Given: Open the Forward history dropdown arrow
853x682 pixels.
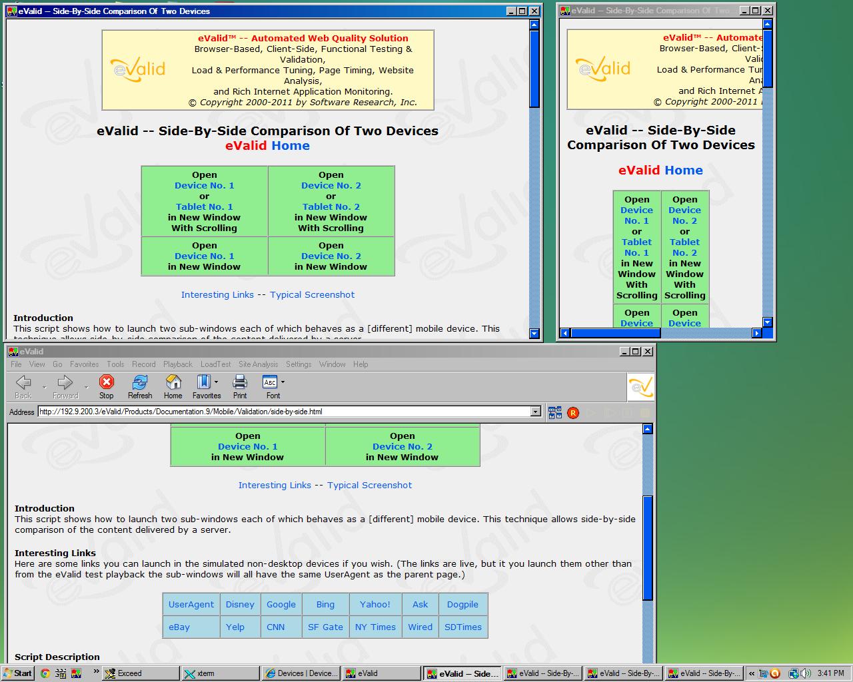Looking at the screenshot, I should (86, 386).
